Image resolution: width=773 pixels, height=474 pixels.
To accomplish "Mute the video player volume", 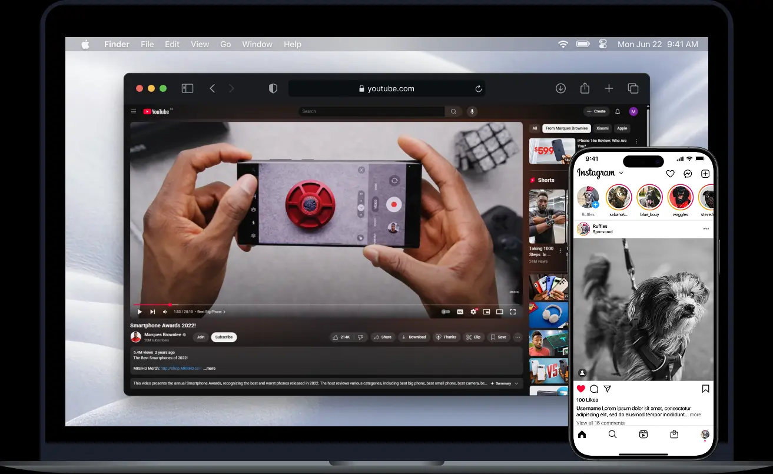I will [165, 311].
